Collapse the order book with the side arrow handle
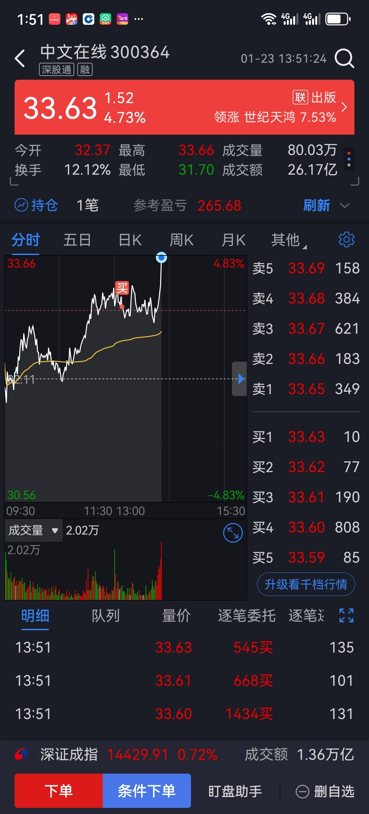 coord(239,379)
